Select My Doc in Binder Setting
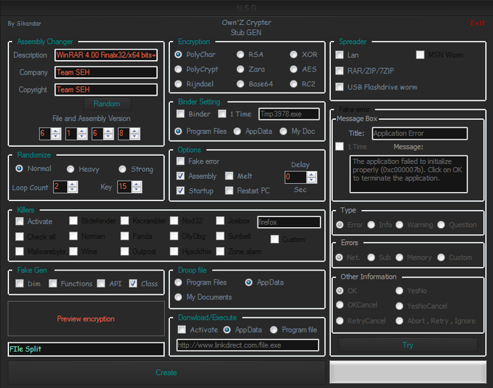This screenshot has width=493, height=388. coord(284,131)
